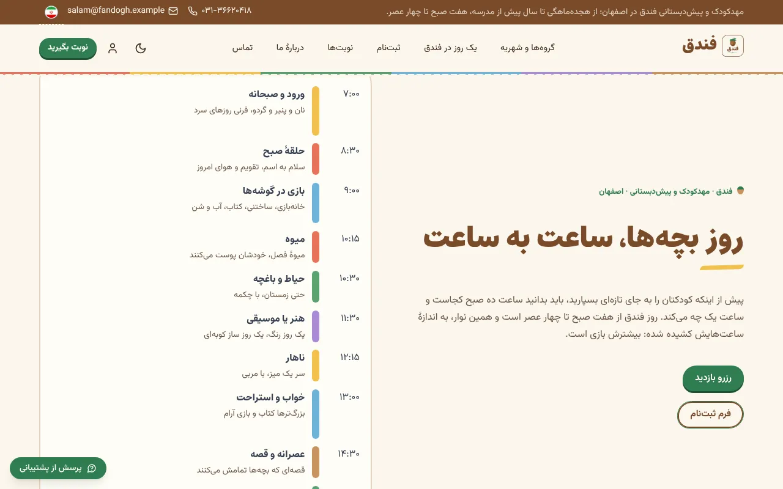The width and height of the screenshot is (783, 489).
Task: Click the Fandogh acorn logo image
Action: (x=733, y=46)
